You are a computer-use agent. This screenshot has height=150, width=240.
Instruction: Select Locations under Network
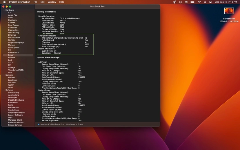12,80
